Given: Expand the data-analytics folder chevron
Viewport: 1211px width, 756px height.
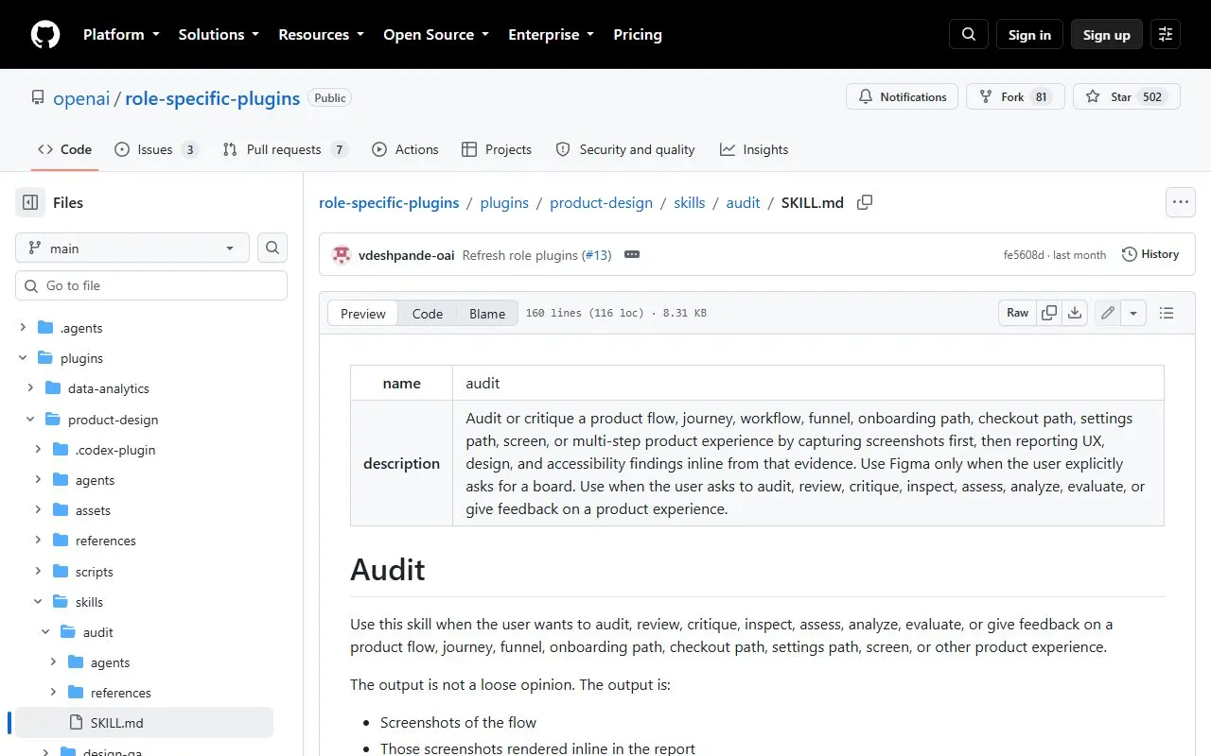Looking at the screenshot, I should 30,388.
